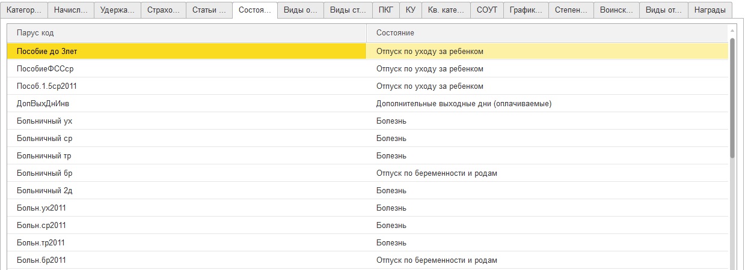Select the Больн.тр2011 entry

tap(41, 243)
